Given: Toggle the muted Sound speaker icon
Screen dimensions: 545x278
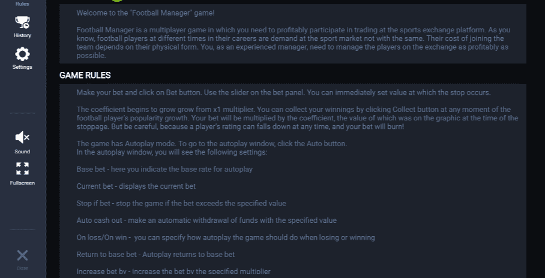Looking at the screenshot, I should tap(22, 137).
